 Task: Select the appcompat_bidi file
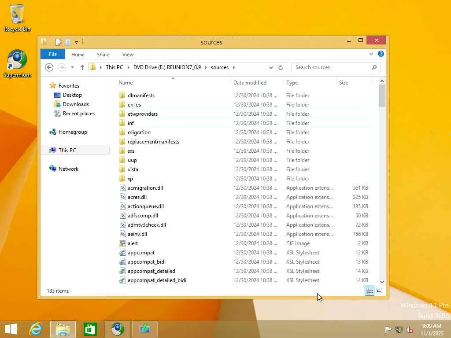point(146,262)
